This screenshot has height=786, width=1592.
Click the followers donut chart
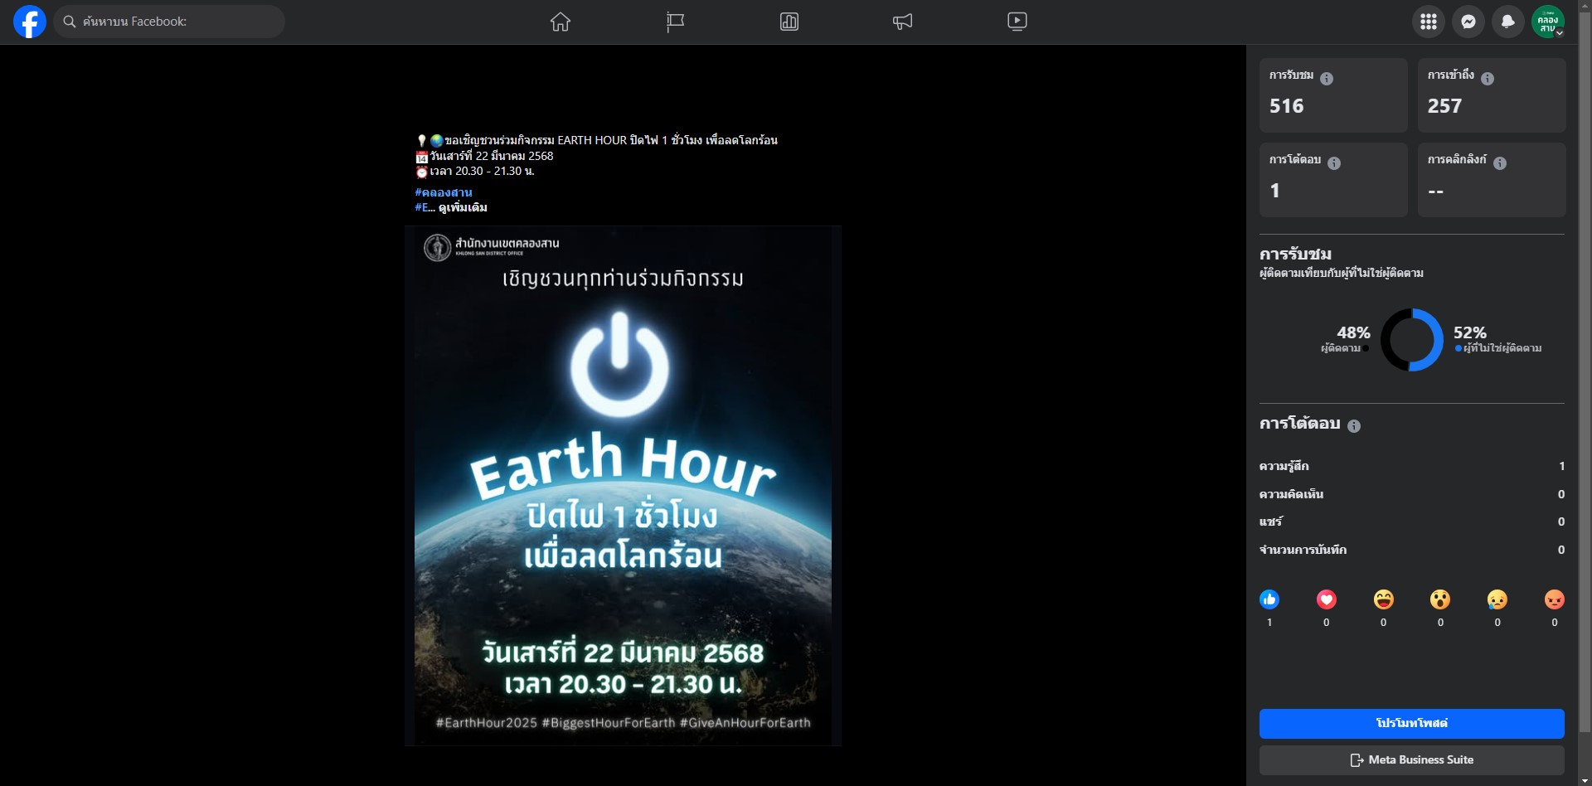click(x=1412, y=340)
